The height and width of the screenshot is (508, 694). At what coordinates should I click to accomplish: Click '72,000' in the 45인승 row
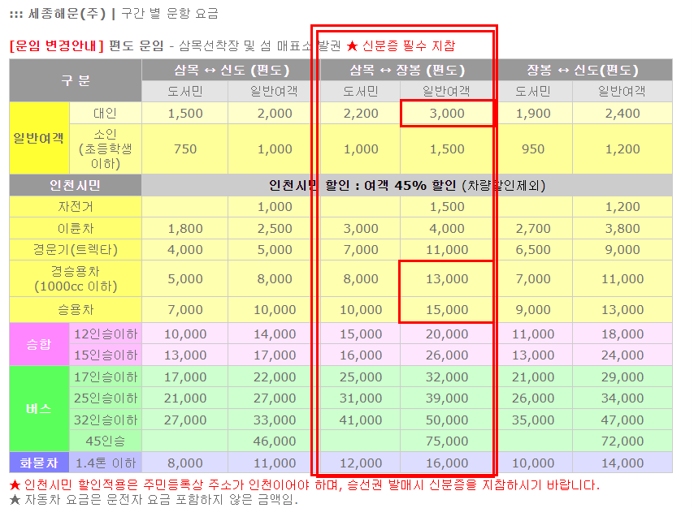(622, 441)
